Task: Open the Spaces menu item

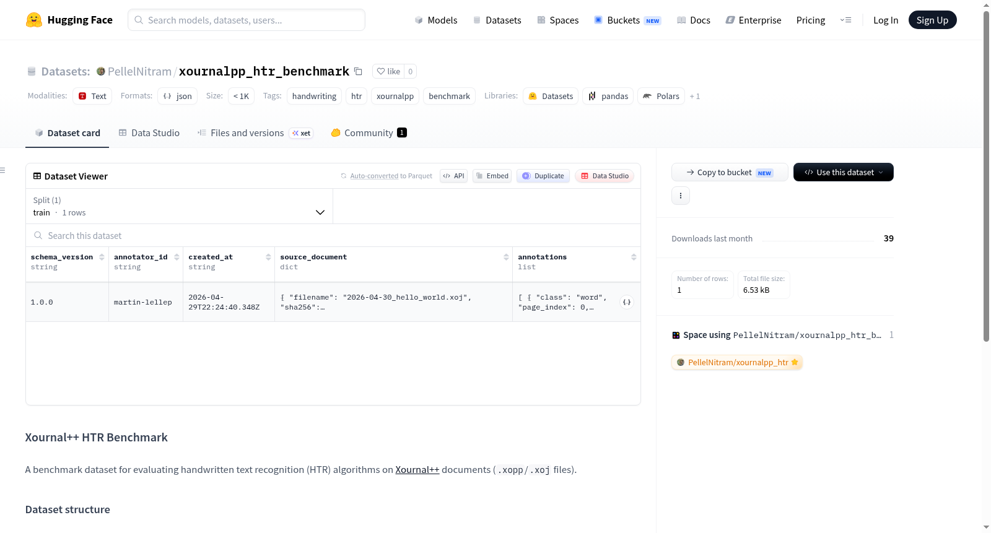Action: (558, 20)
